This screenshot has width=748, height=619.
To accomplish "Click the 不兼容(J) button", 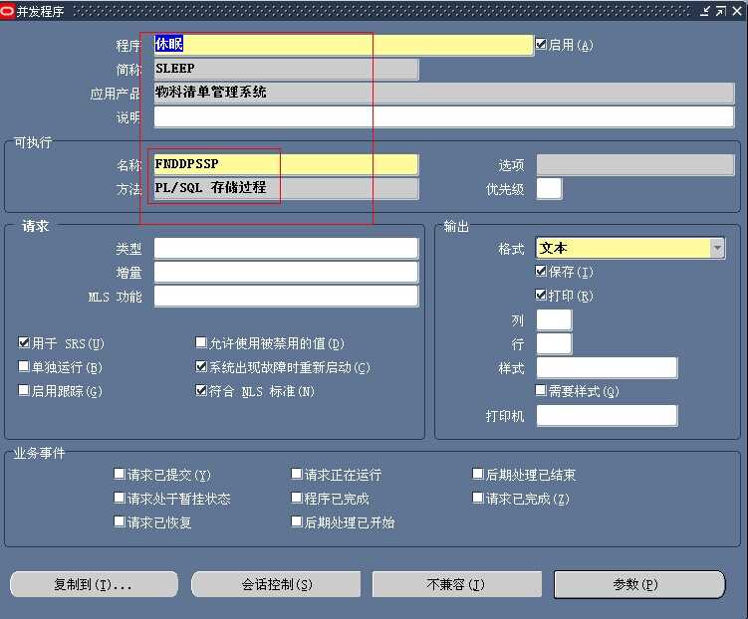I will [x=456, y=584].
